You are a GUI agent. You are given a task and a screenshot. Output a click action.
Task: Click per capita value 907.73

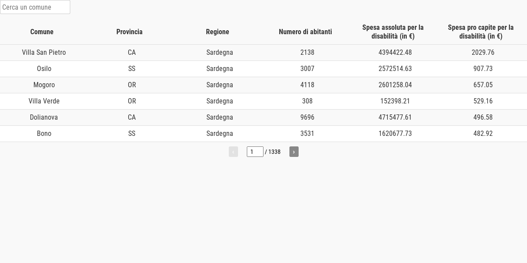[x=483, y=69]
